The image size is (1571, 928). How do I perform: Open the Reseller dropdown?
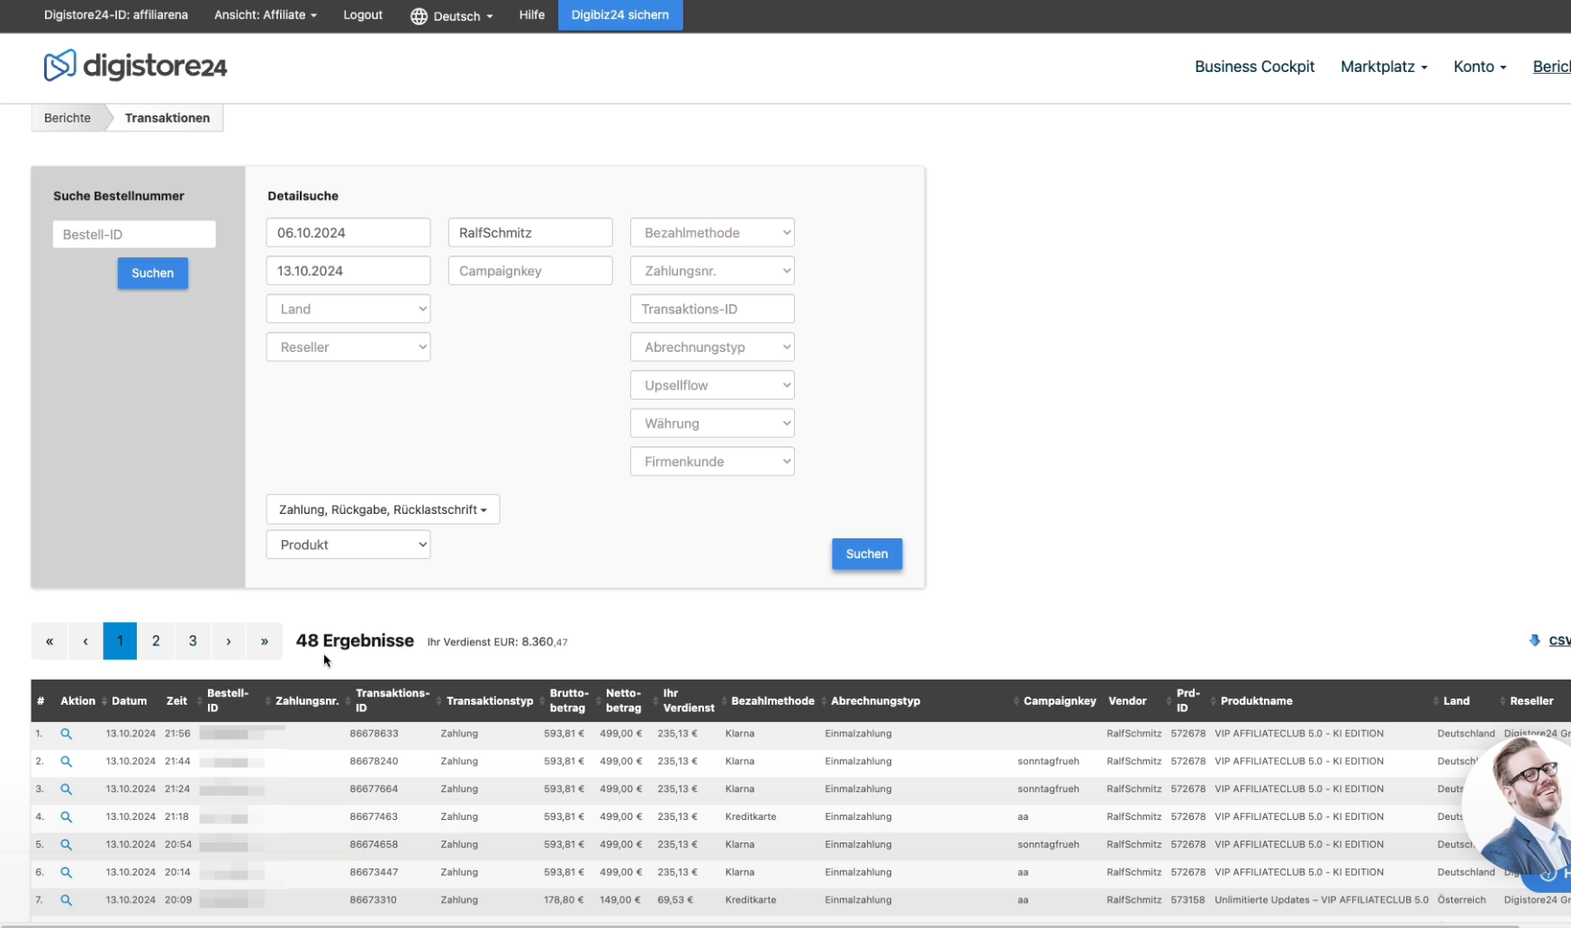tap(348, 347)
